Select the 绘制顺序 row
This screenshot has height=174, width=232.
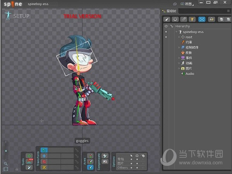click(190, 47)
